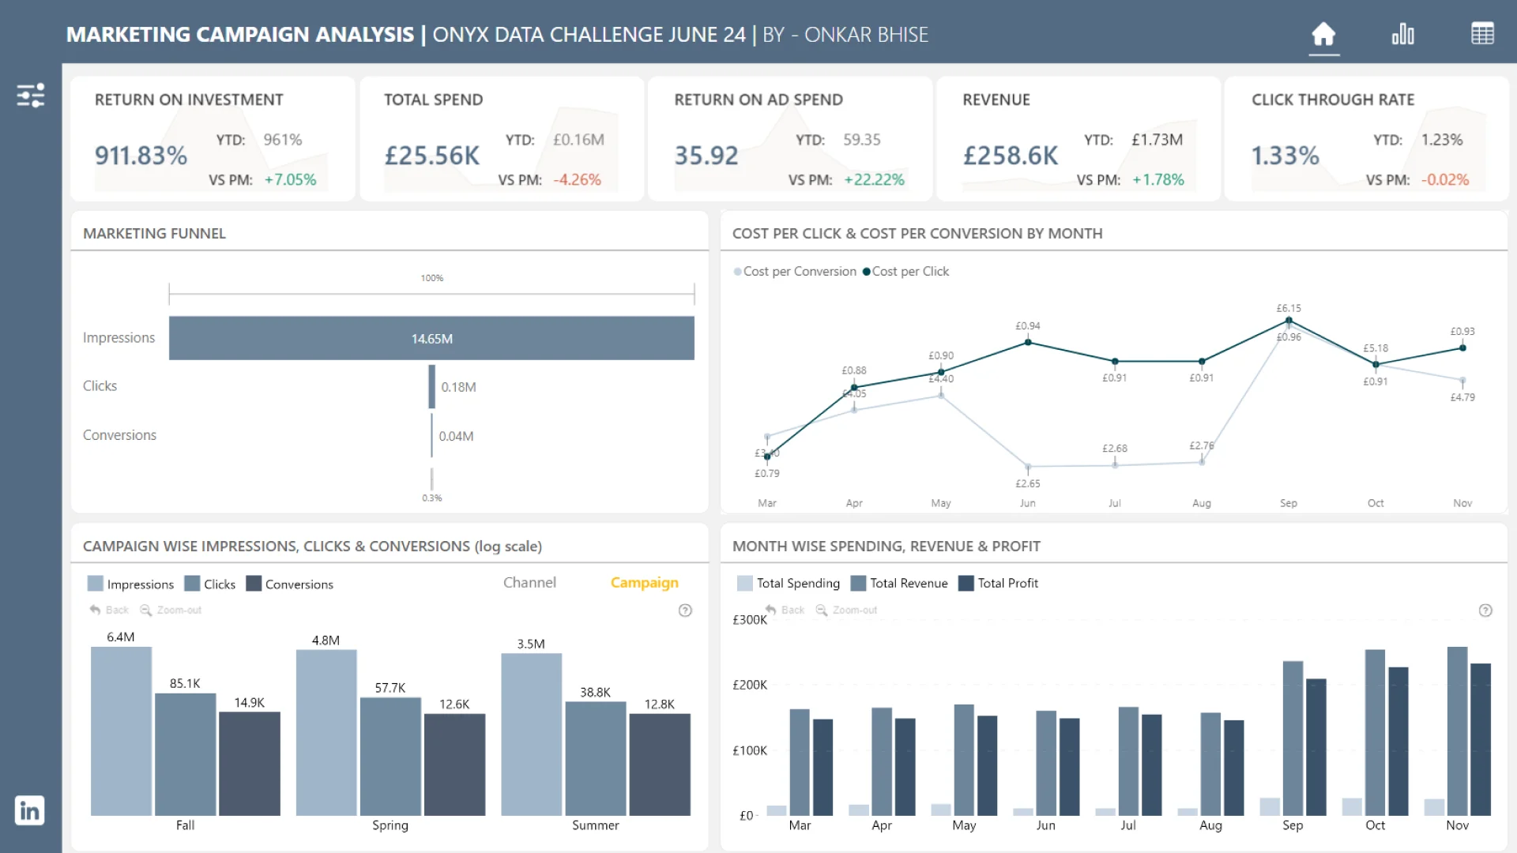Click Fall clicks bar 85.1K
Viewport: 1517px width, 853px height.
[185, 754]
